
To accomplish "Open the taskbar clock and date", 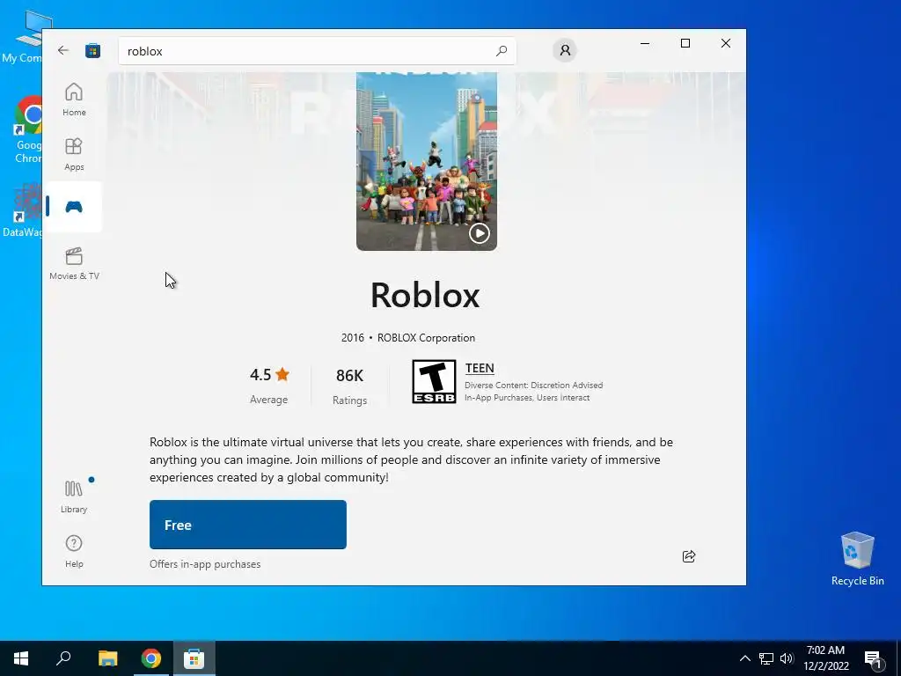I will click(x=825, y=658).
